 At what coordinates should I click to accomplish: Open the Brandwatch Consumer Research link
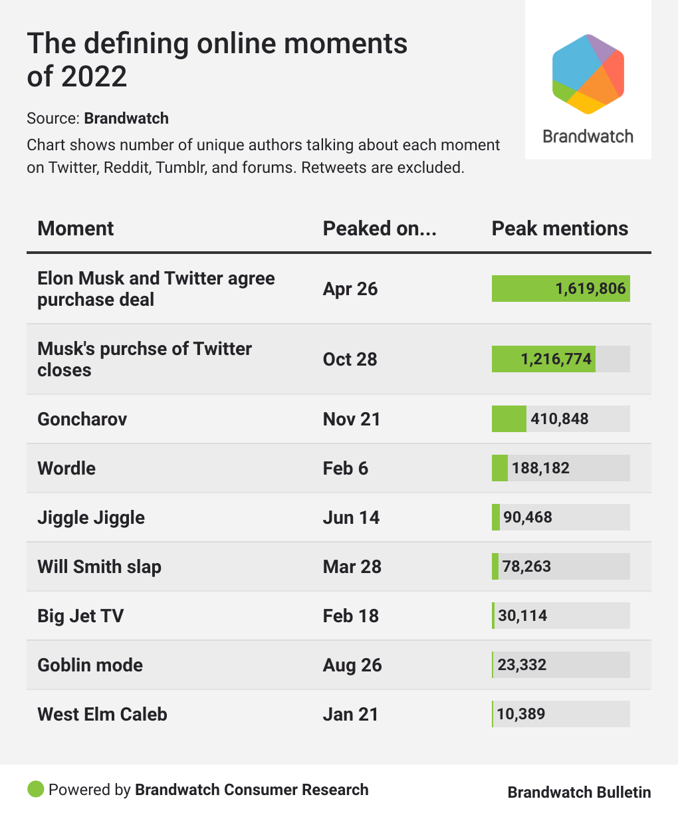coord(251,790)
